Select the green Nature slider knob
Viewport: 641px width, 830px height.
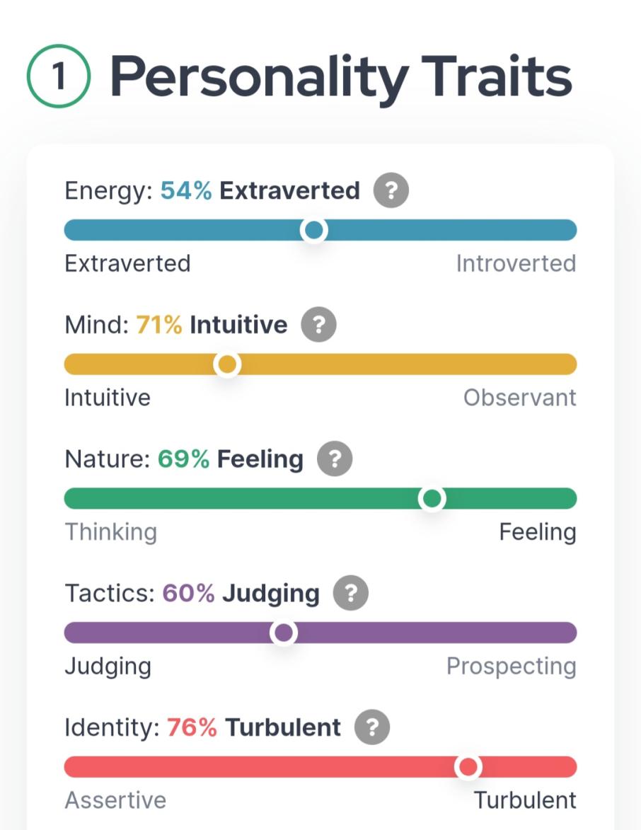click(x=432, y=499)
